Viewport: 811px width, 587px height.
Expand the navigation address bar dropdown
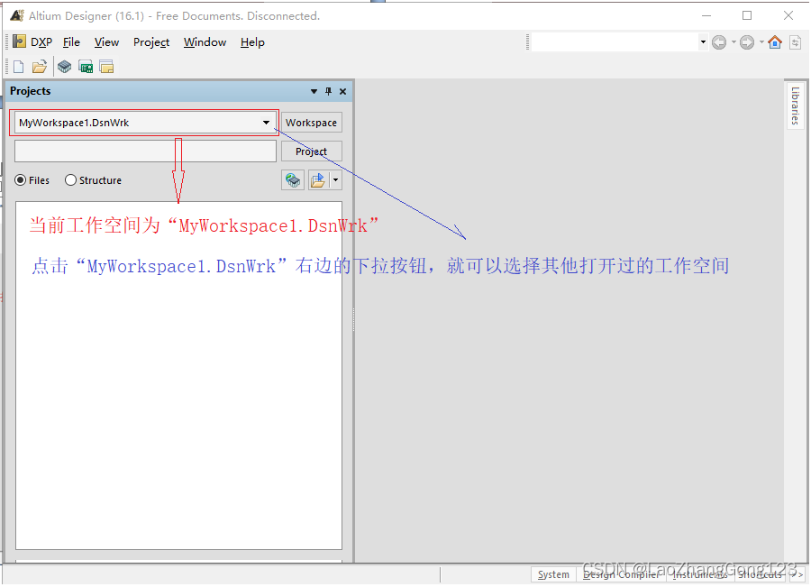(x=703, y=41)
